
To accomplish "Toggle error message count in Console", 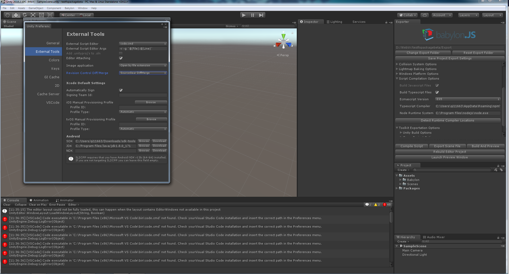I will tap(387, 205).
